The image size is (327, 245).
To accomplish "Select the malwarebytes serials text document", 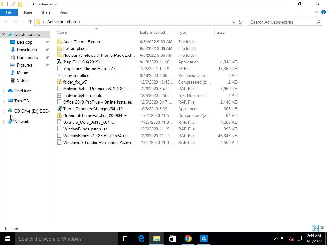I will click(83, 95).
